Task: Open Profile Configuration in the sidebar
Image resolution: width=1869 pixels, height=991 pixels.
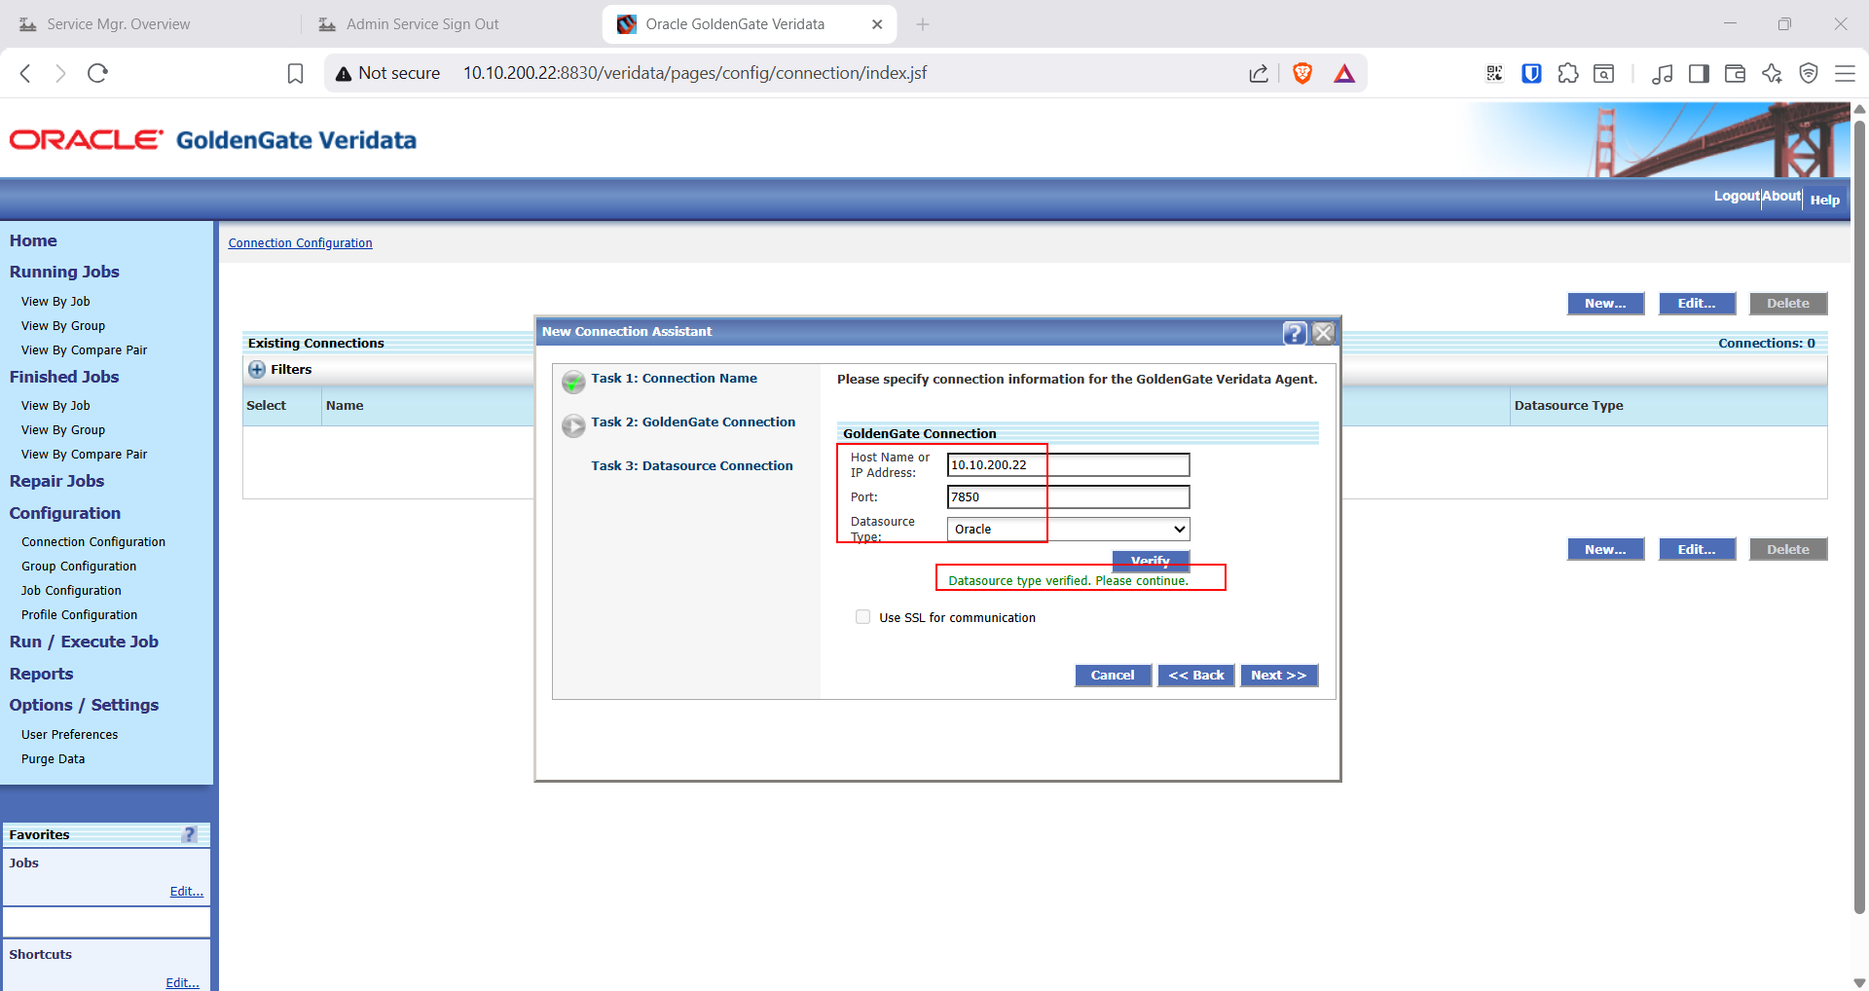Action: pyautogui.click(x=79, y=615)
